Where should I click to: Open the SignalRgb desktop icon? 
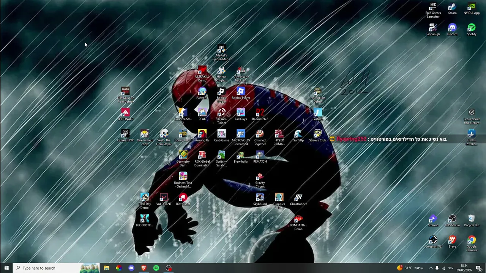point(433,30)
